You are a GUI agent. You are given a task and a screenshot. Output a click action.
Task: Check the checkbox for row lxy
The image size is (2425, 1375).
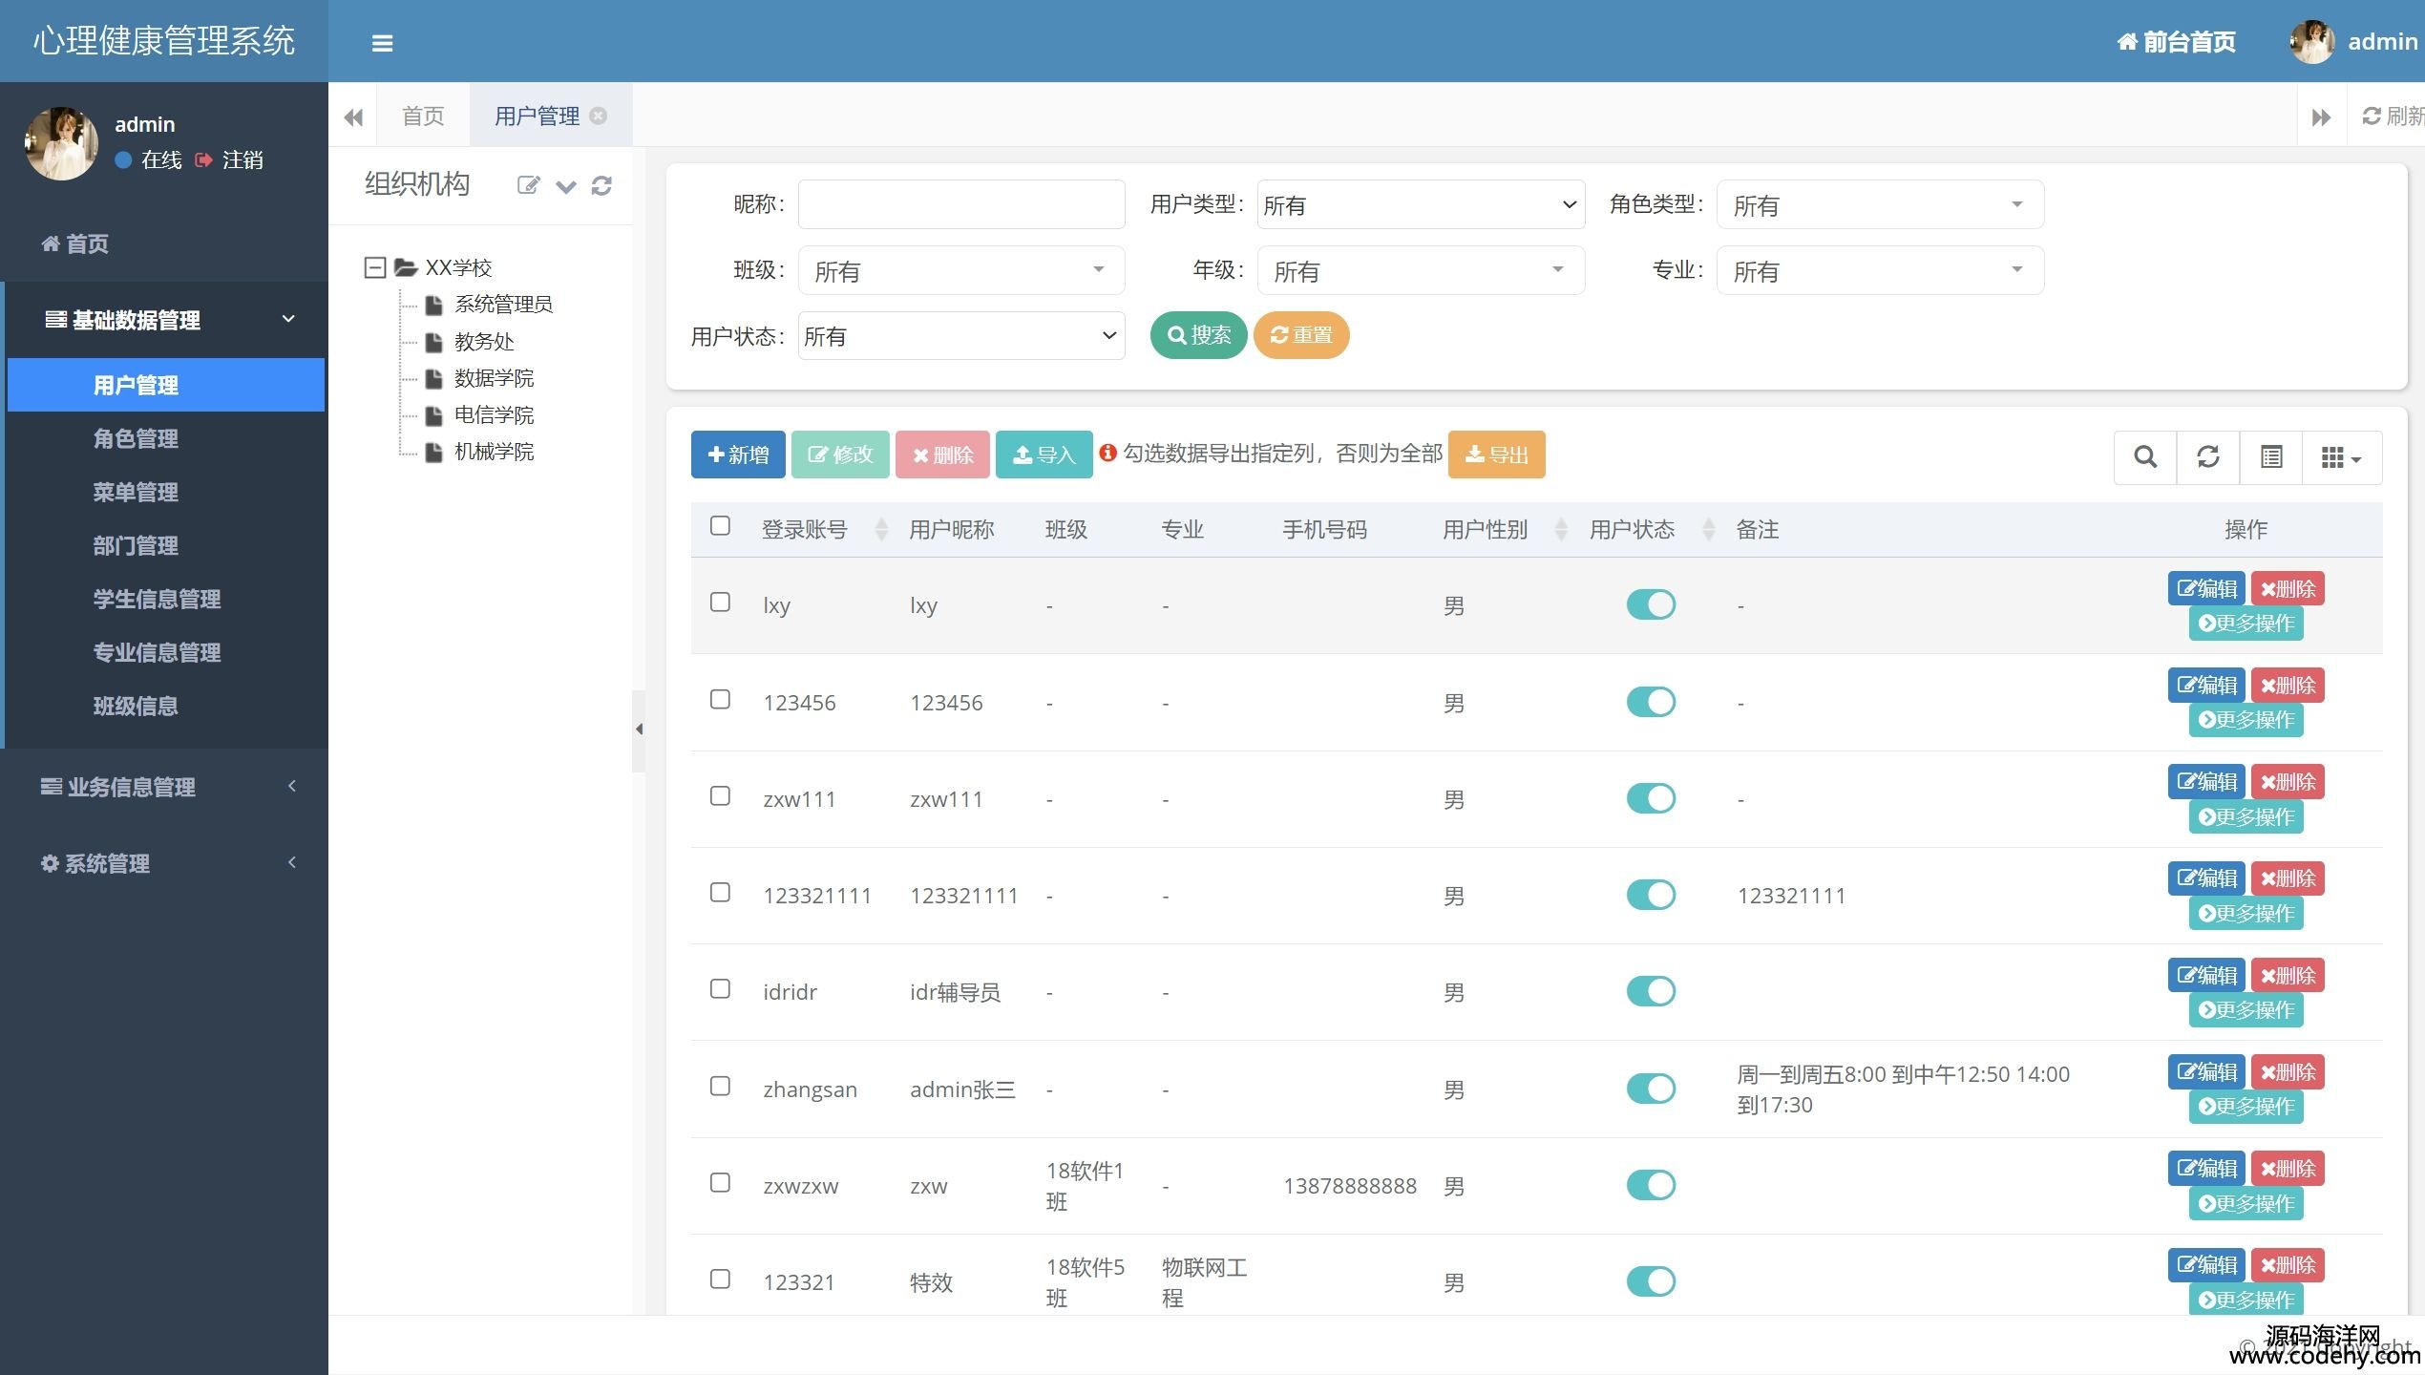pyautogui.click(x=720, y=602)
